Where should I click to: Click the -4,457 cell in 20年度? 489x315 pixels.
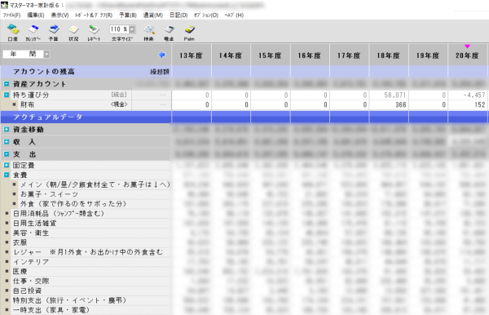click(468, 95)
